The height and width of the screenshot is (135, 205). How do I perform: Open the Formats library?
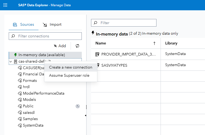pos(30,81)
